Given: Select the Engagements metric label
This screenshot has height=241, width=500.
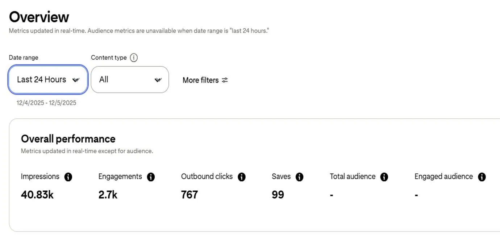Looking at the screenshot, I should [120, 177].
